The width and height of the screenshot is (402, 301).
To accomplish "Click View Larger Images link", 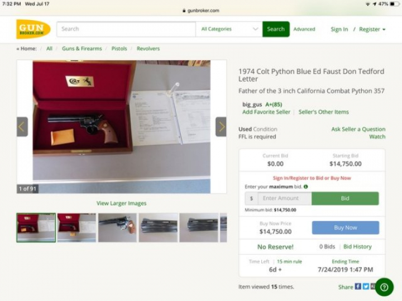I will pos(121,203).
